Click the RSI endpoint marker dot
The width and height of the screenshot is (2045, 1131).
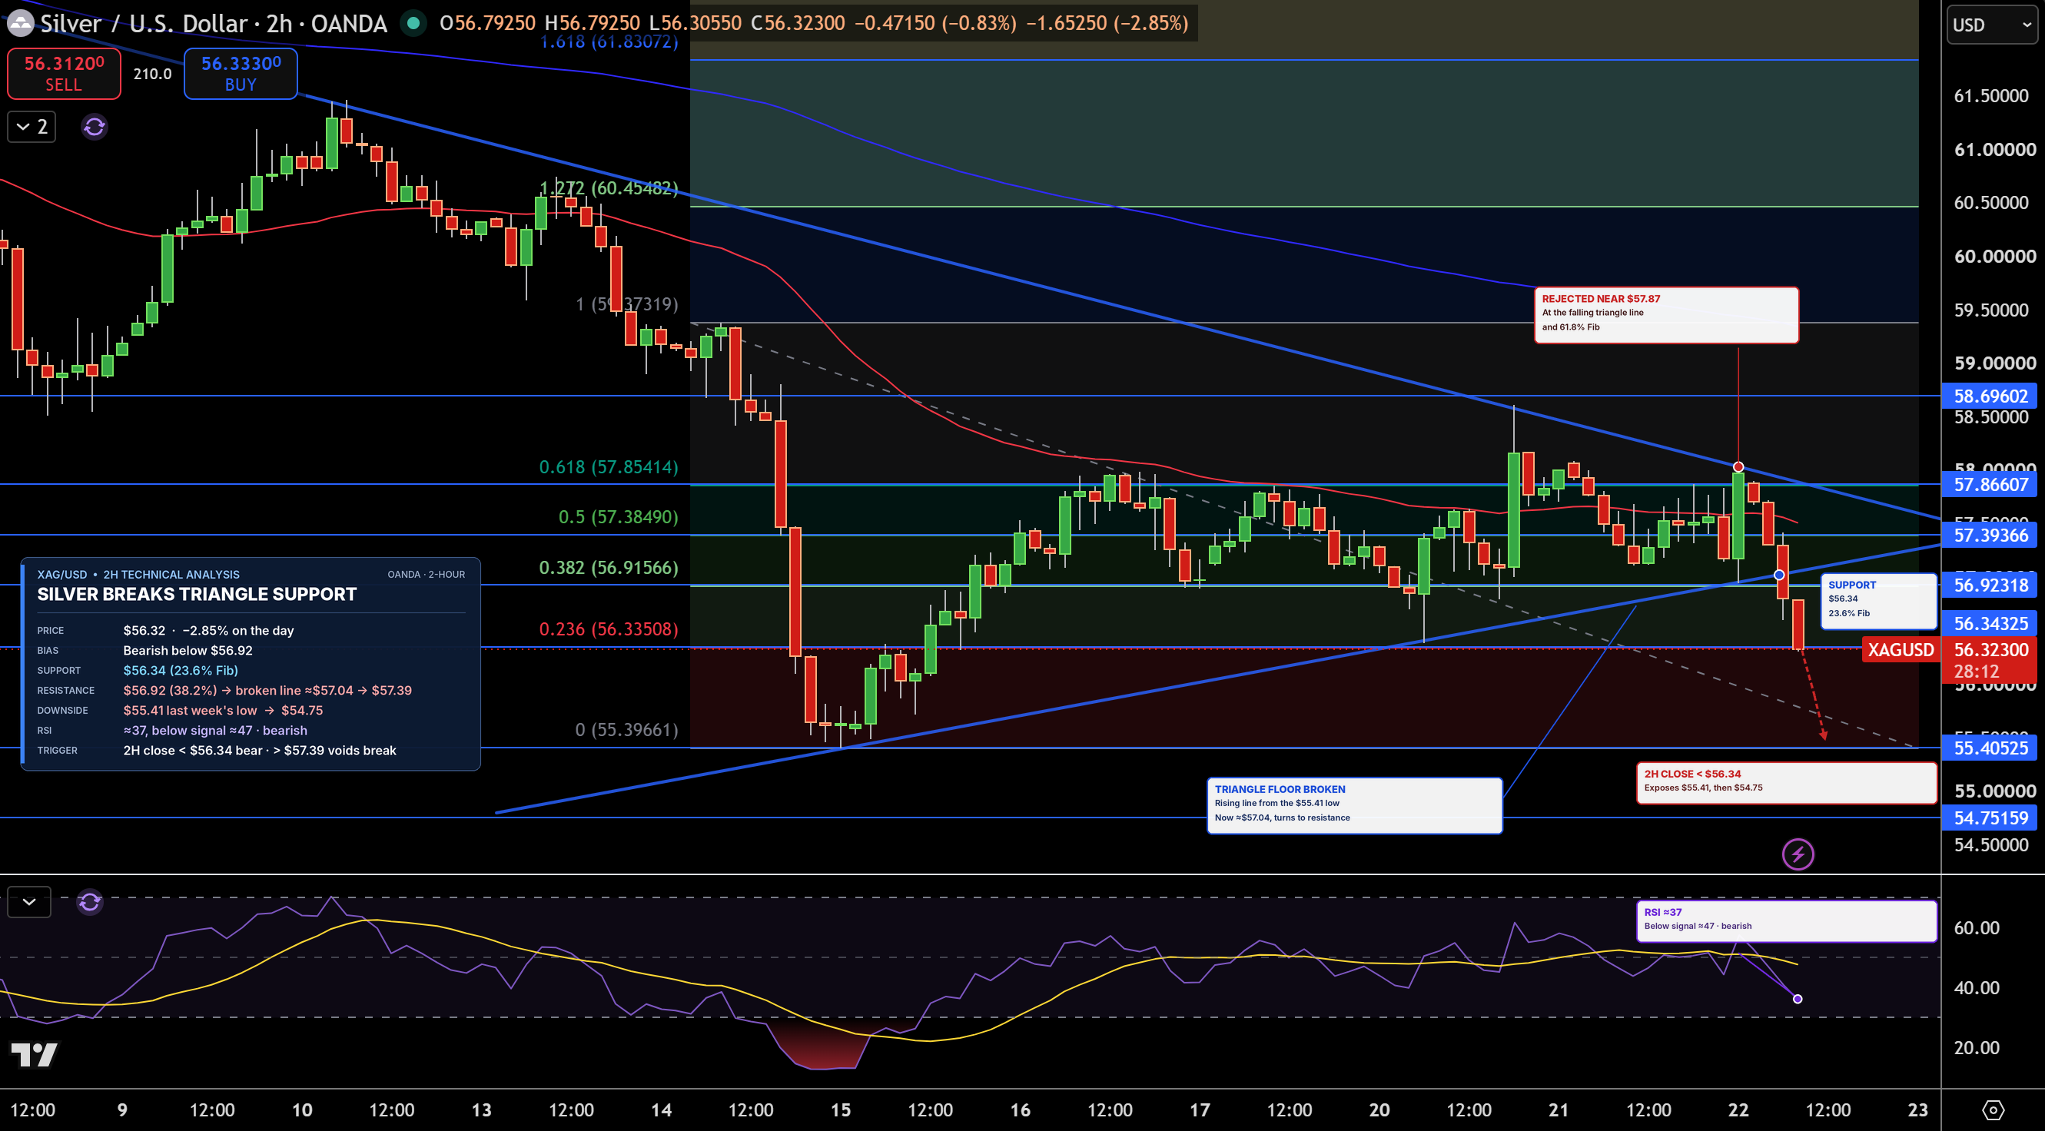(1798, 1000)
